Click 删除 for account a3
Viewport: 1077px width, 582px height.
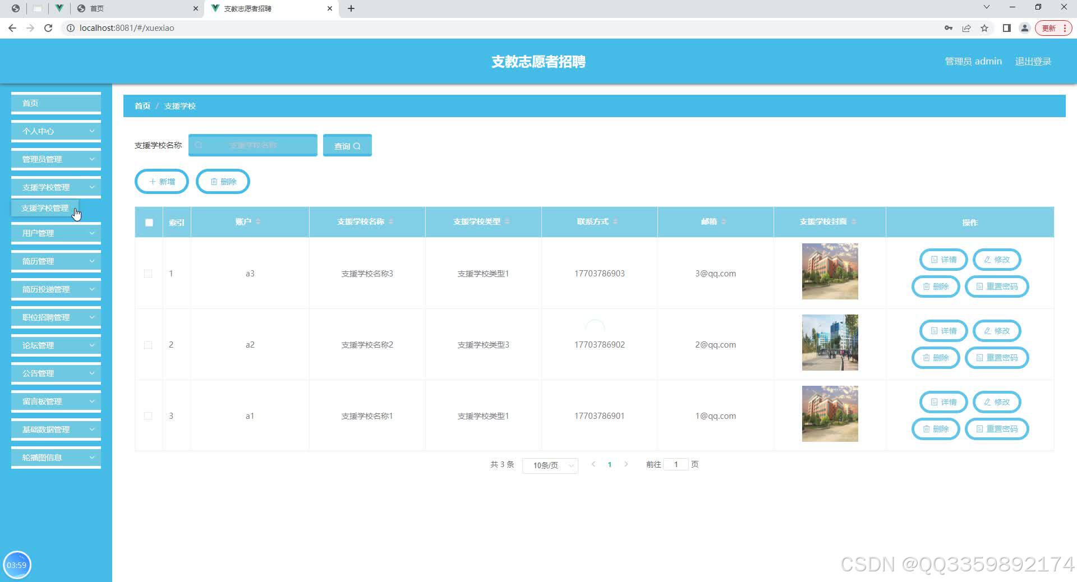pyautogui.click(x=936, y=287)
